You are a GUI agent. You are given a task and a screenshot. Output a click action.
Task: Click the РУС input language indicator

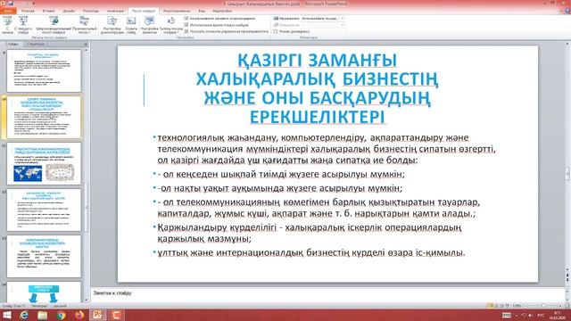541,315
